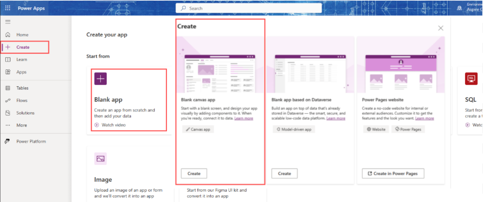
Task: Open Apps in the left navigation
Action: [21, 72]
